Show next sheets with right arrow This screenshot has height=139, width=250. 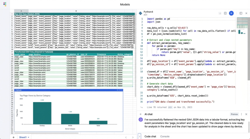(133, 138)
